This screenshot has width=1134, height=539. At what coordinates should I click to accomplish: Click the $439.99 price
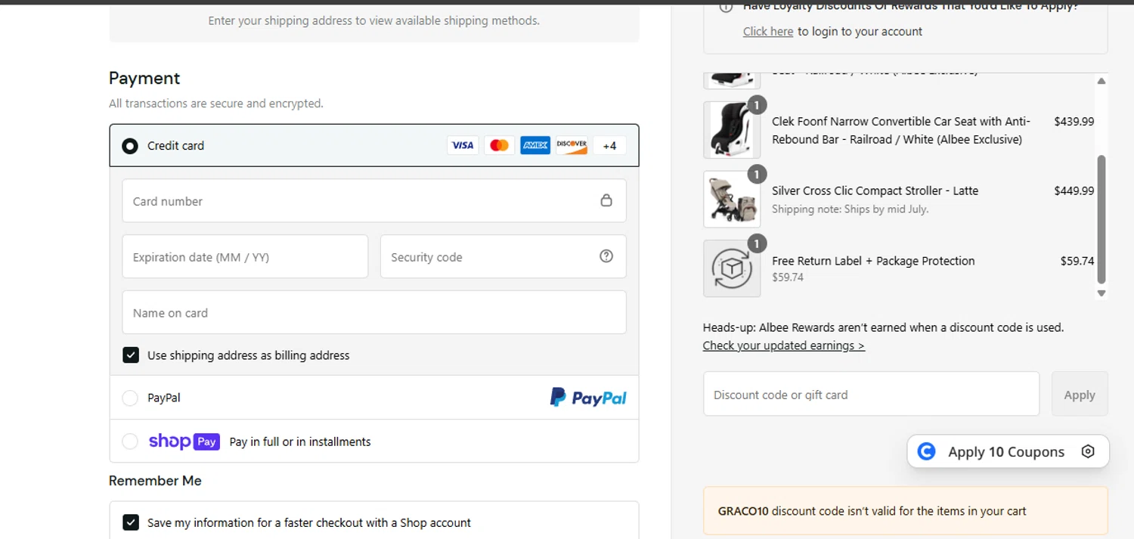(x=1074, y=121)
